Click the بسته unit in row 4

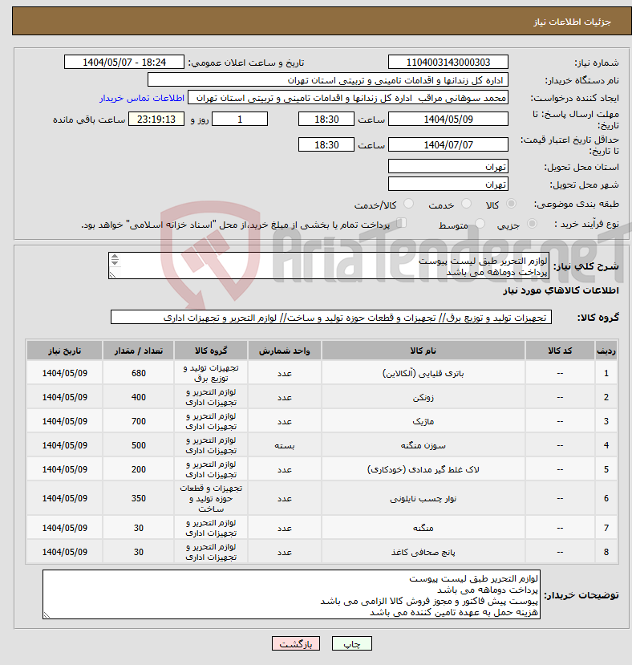pyautogui.click(x=285, y=446)
